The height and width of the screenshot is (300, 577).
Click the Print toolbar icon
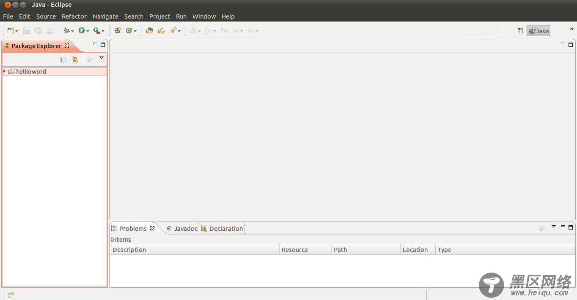[50, 30]
